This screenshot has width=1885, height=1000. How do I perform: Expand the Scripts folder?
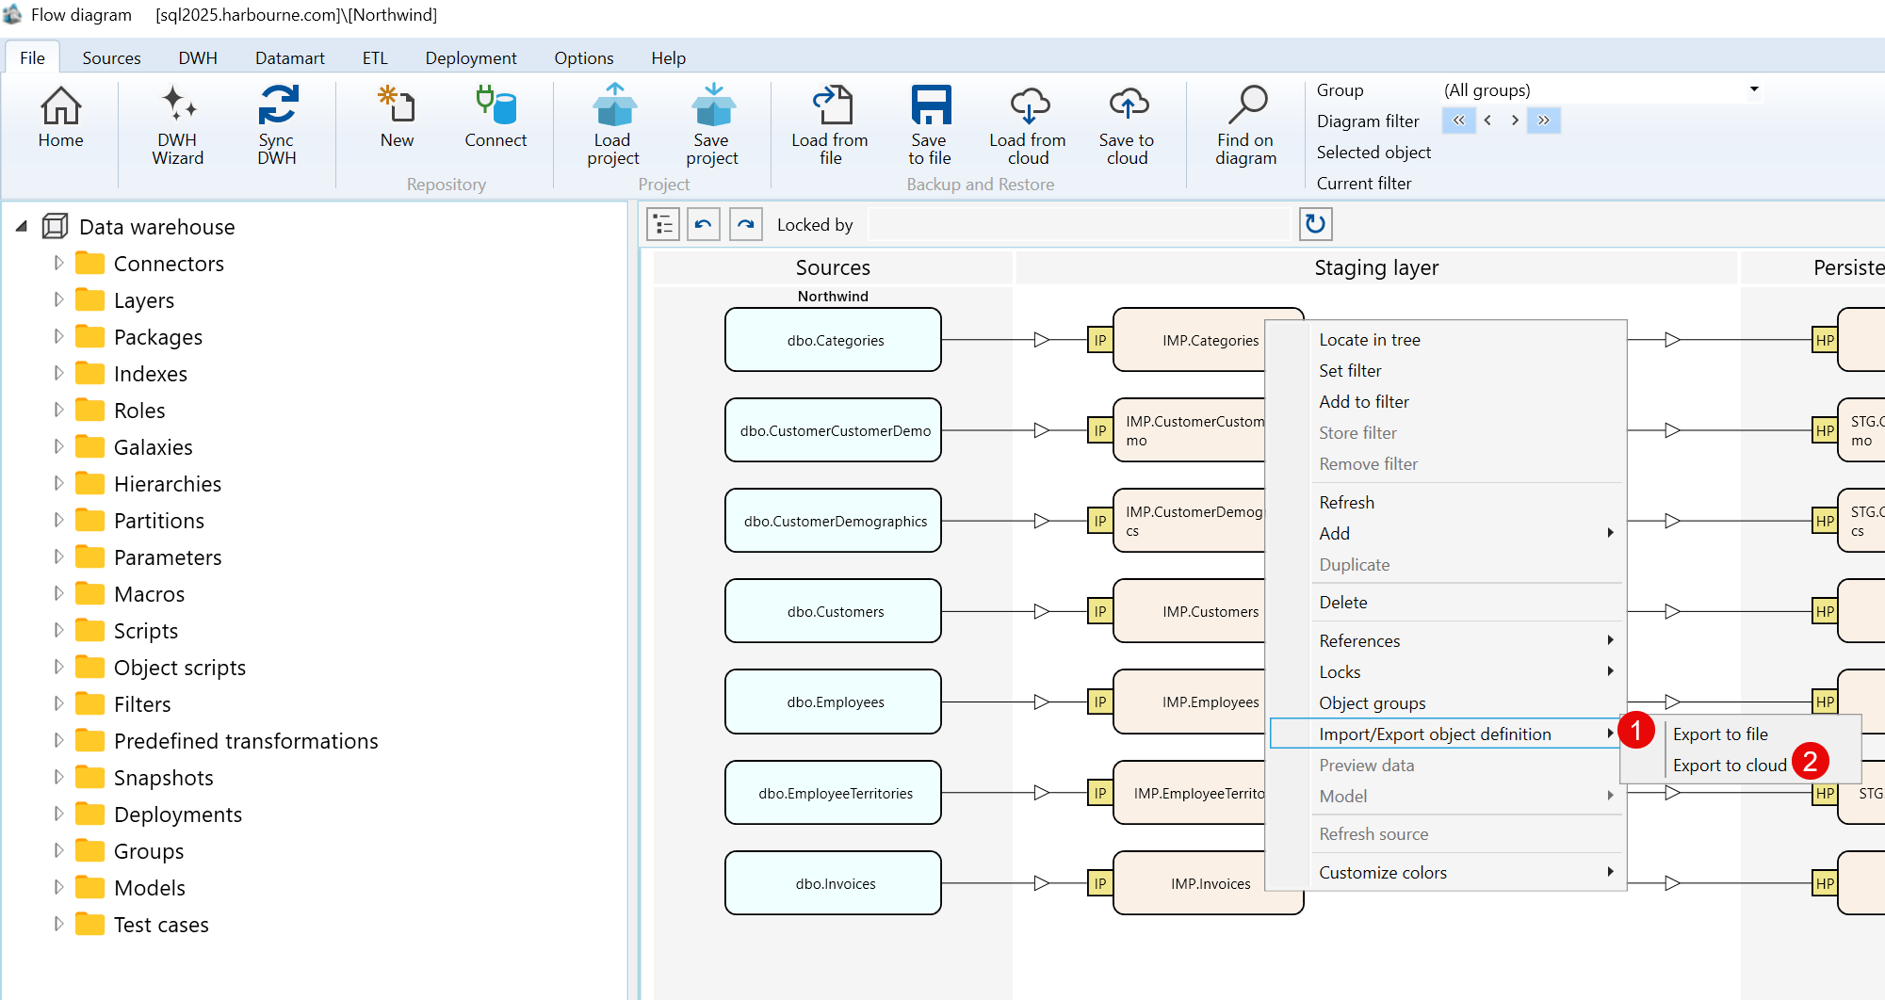[58, 630]
